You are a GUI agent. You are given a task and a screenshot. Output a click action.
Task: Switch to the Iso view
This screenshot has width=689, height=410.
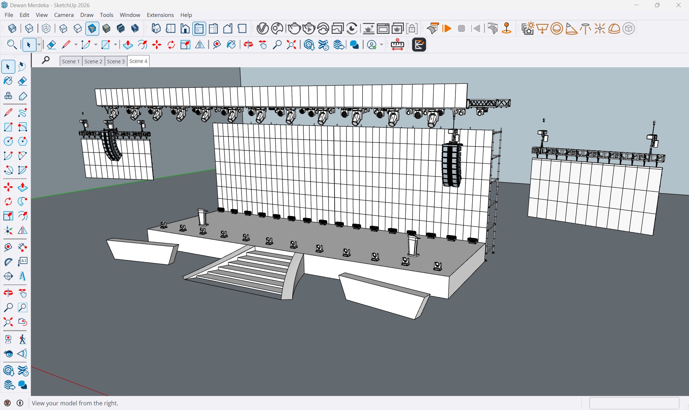[x=156, y=28]
